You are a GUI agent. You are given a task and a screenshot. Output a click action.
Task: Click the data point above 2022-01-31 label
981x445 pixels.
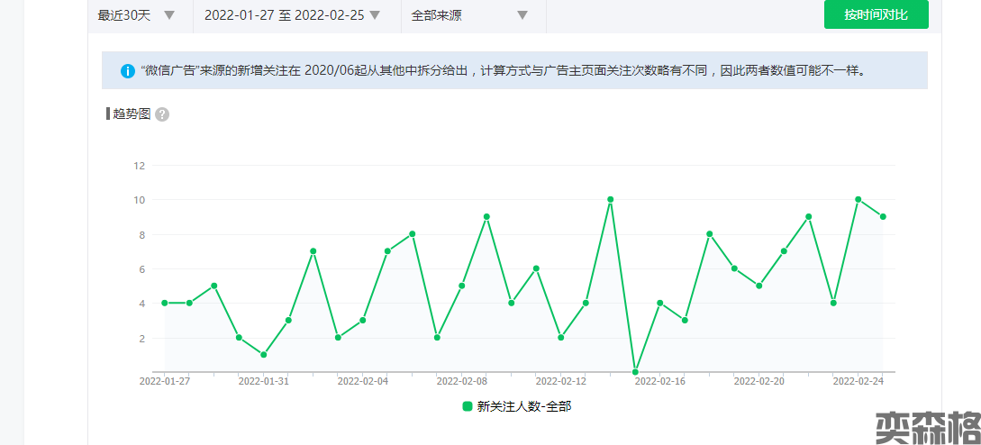[x=264, y=354]
